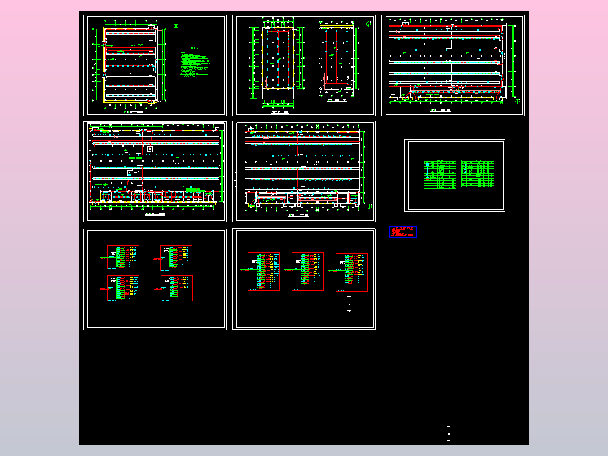Select the top-left red-framed distribution diagram
Viewport: 608px width, 456px height.
click(124, 257)
